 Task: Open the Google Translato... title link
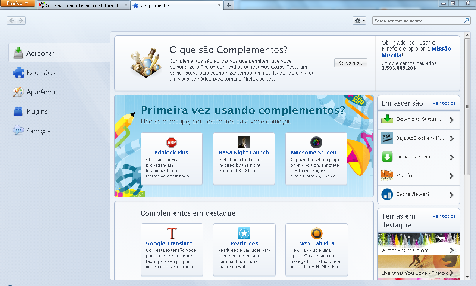[x=172, y=243]
